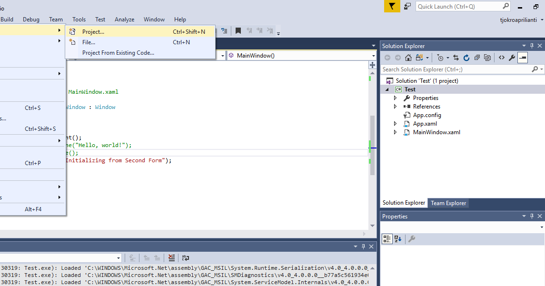Expand the References node
Image resolution: width=545 pixels, height=286 pixels.
click(395, 106)
